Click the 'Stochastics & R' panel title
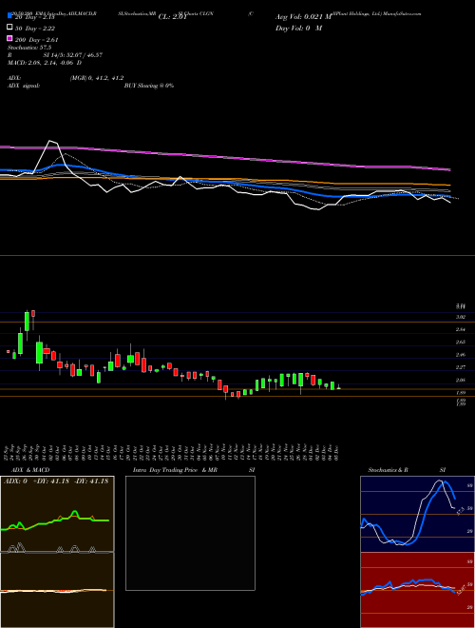 [388, 470]
